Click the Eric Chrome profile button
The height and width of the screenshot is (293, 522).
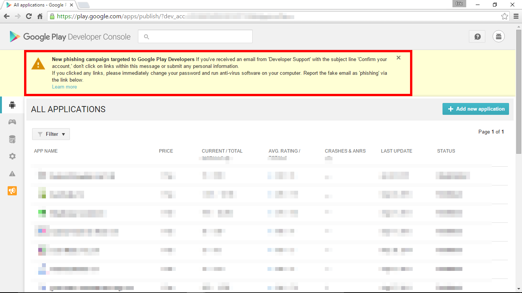459,4
